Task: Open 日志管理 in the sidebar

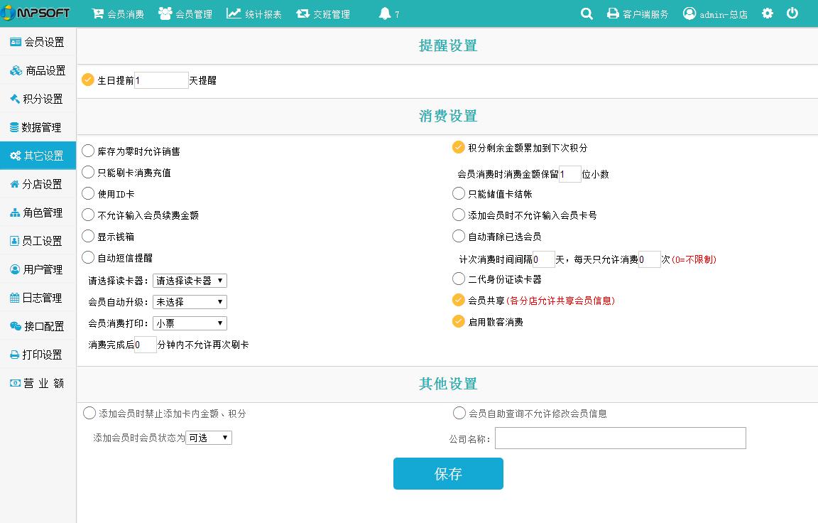Action: point(38,298)
